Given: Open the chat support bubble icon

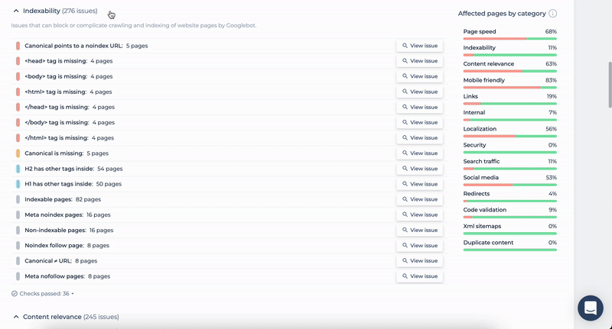Looking at the screenshot, I should point(590,308).
